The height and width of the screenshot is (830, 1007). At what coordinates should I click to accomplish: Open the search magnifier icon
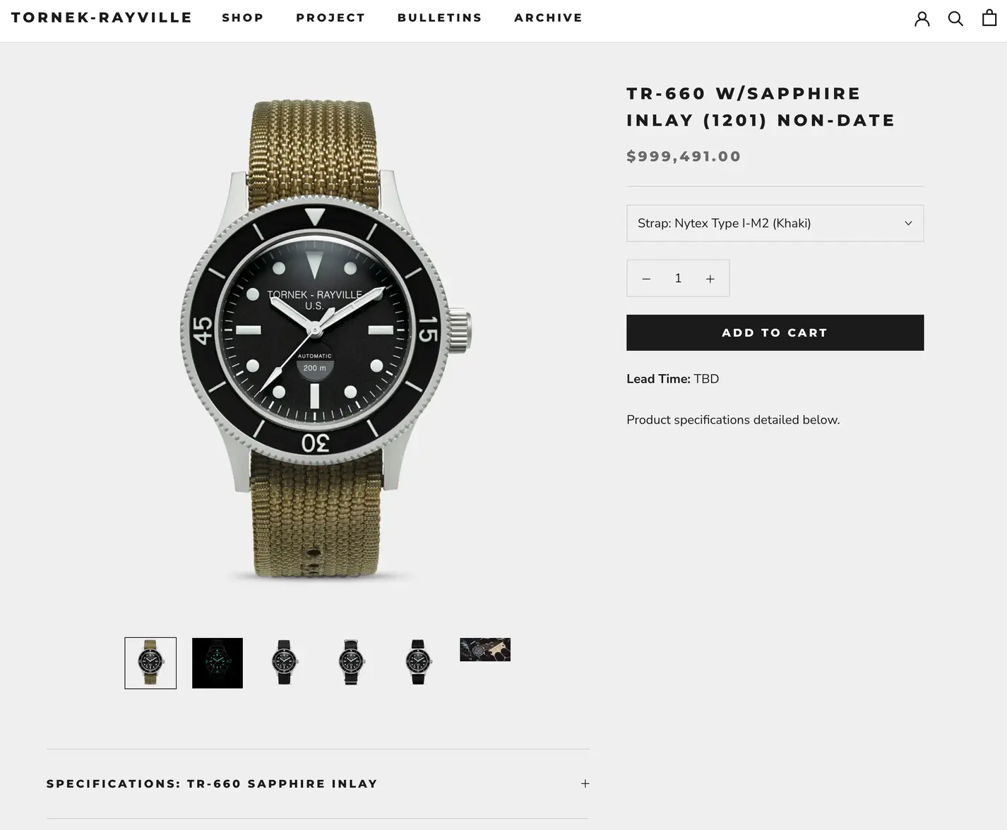click(x=955, y=18)
